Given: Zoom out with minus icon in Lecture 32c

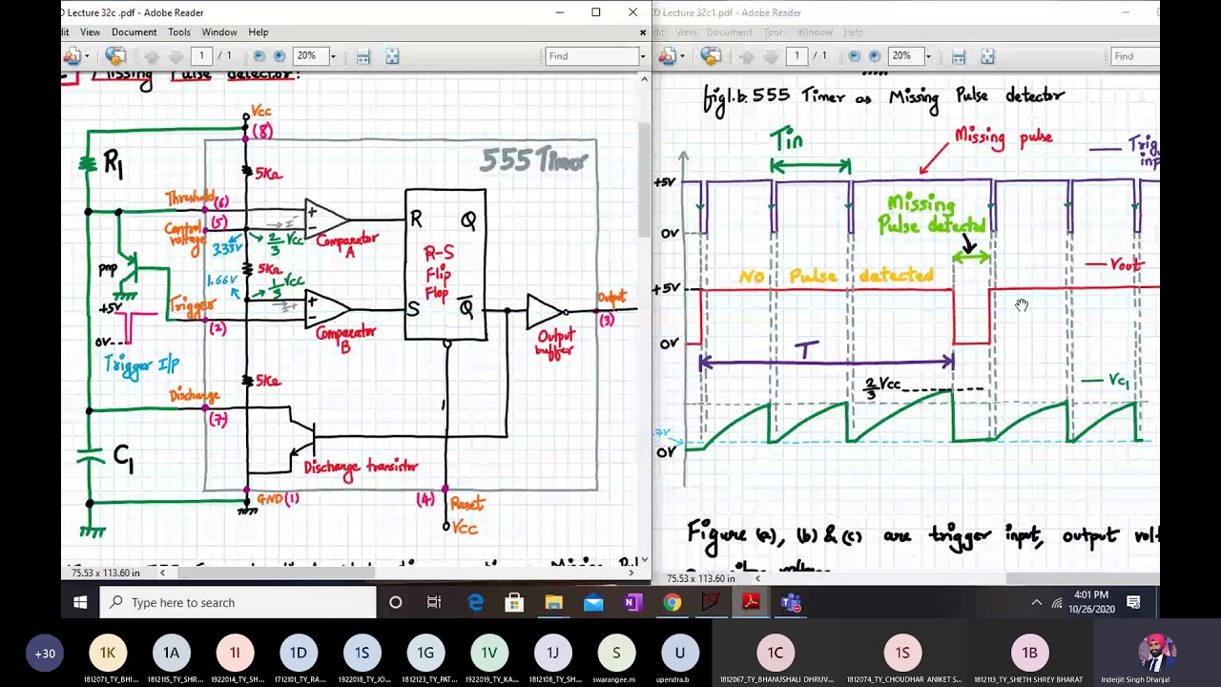Looking at the screenshot, I should (259, 56).
